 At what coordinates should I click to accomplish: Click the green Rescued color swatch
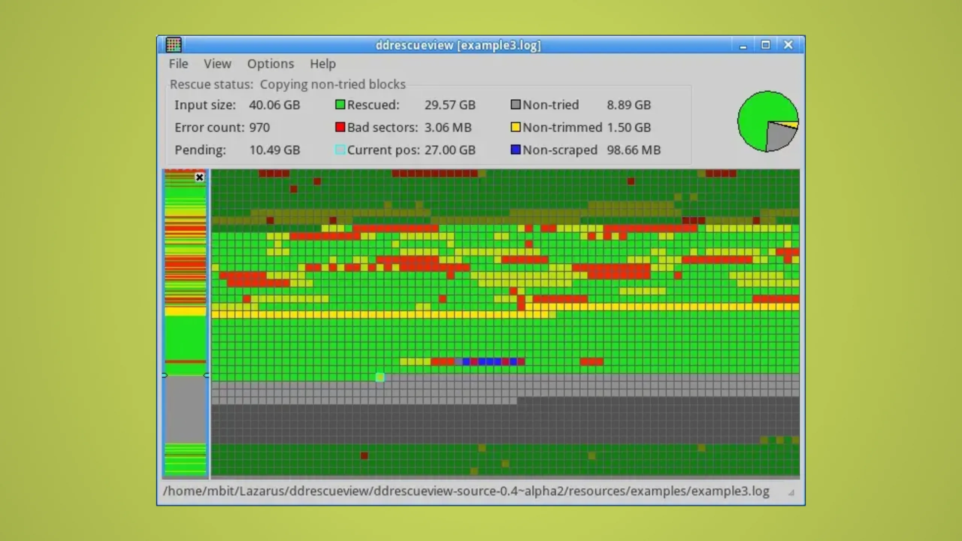click(340, 105)
